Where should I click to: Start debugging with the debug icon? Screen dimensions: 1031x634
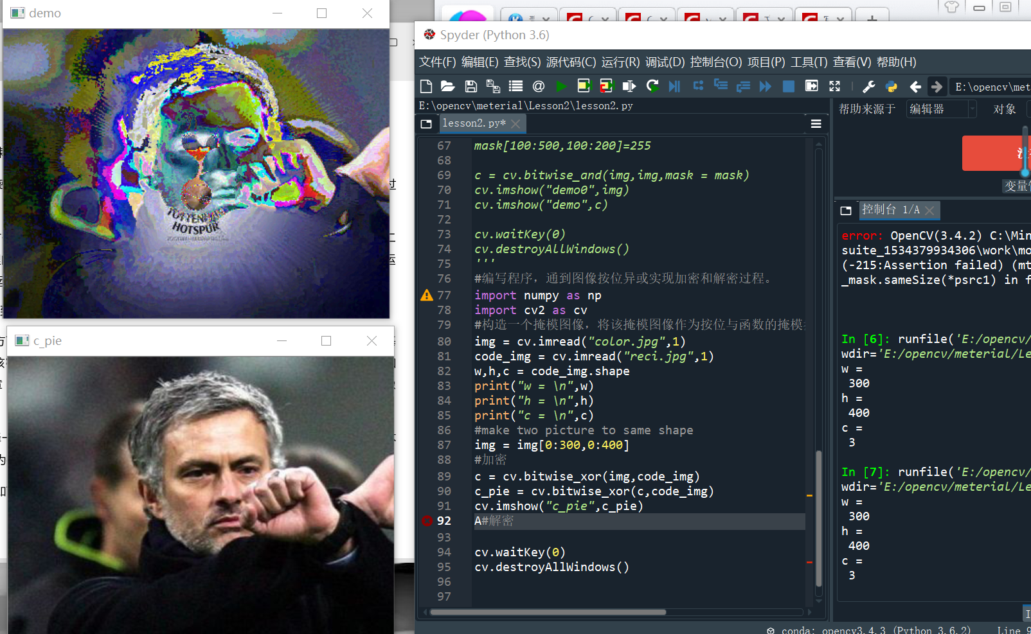[x=674, y=85]
